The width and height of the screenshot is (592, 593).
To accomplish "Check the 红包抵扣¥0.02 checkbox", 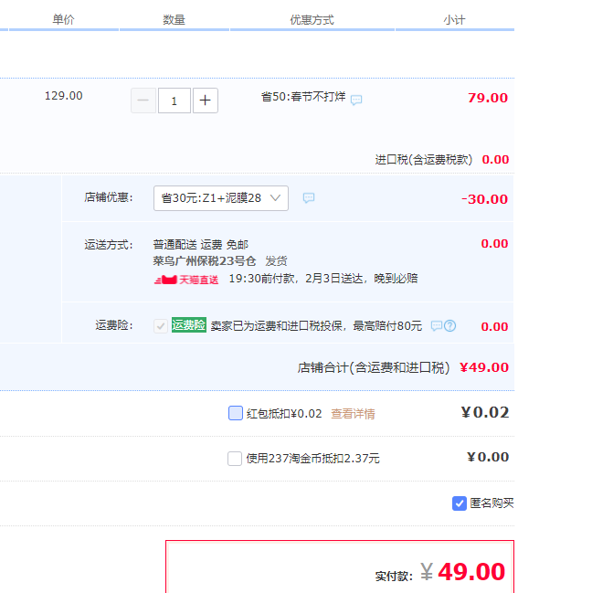I will 236,413.
